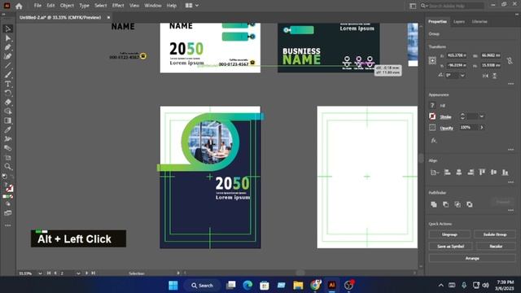
Task: Click the vertical align bottom icon
Action: (x=506, y=172)
